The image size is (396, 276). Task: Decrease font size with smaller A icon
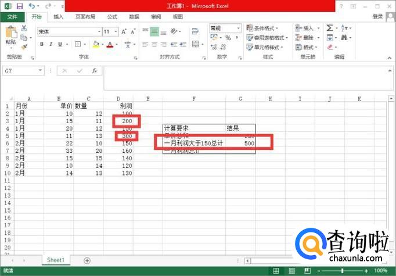point(133,31)
